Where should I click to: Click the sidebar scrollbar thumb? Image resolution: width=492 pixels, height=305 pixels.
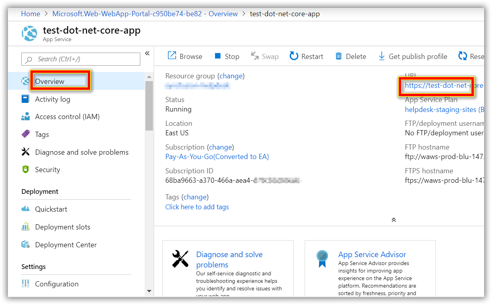pos(149,106)
